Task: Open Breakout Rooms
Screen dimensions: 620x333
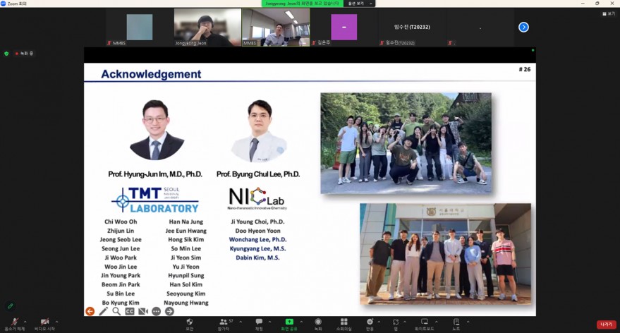Action: pyautogui.click(x=344, y=322)
